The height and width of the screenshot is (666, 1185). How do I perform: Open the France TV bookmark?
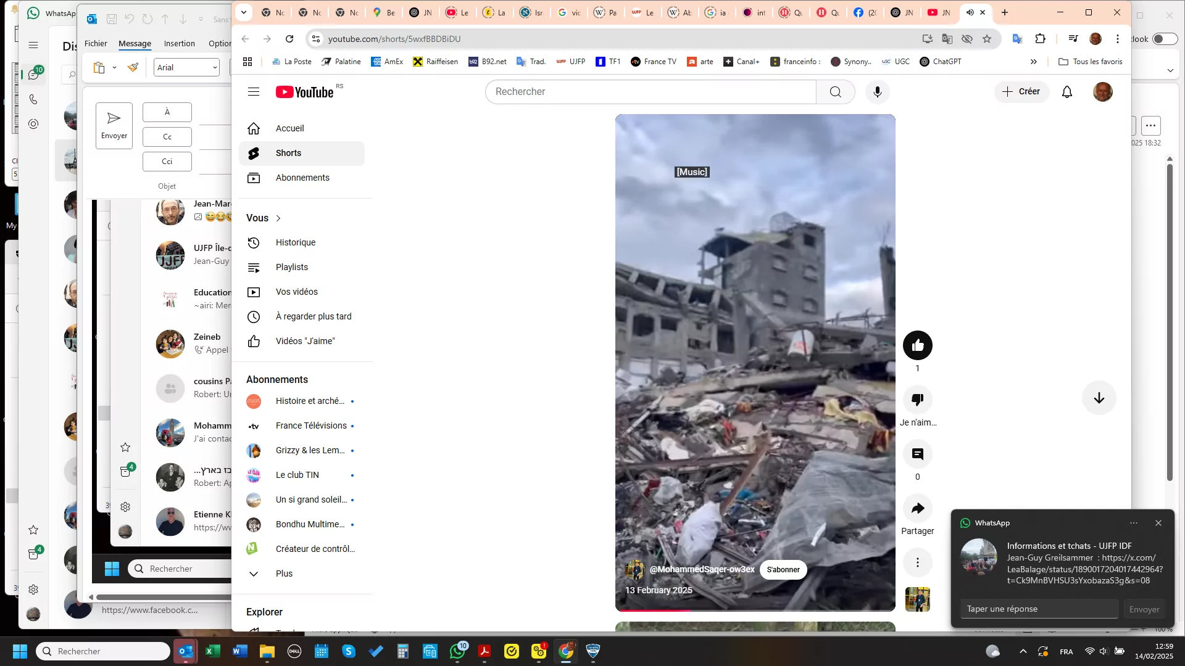pyautogui.click(x=654, y=62)
